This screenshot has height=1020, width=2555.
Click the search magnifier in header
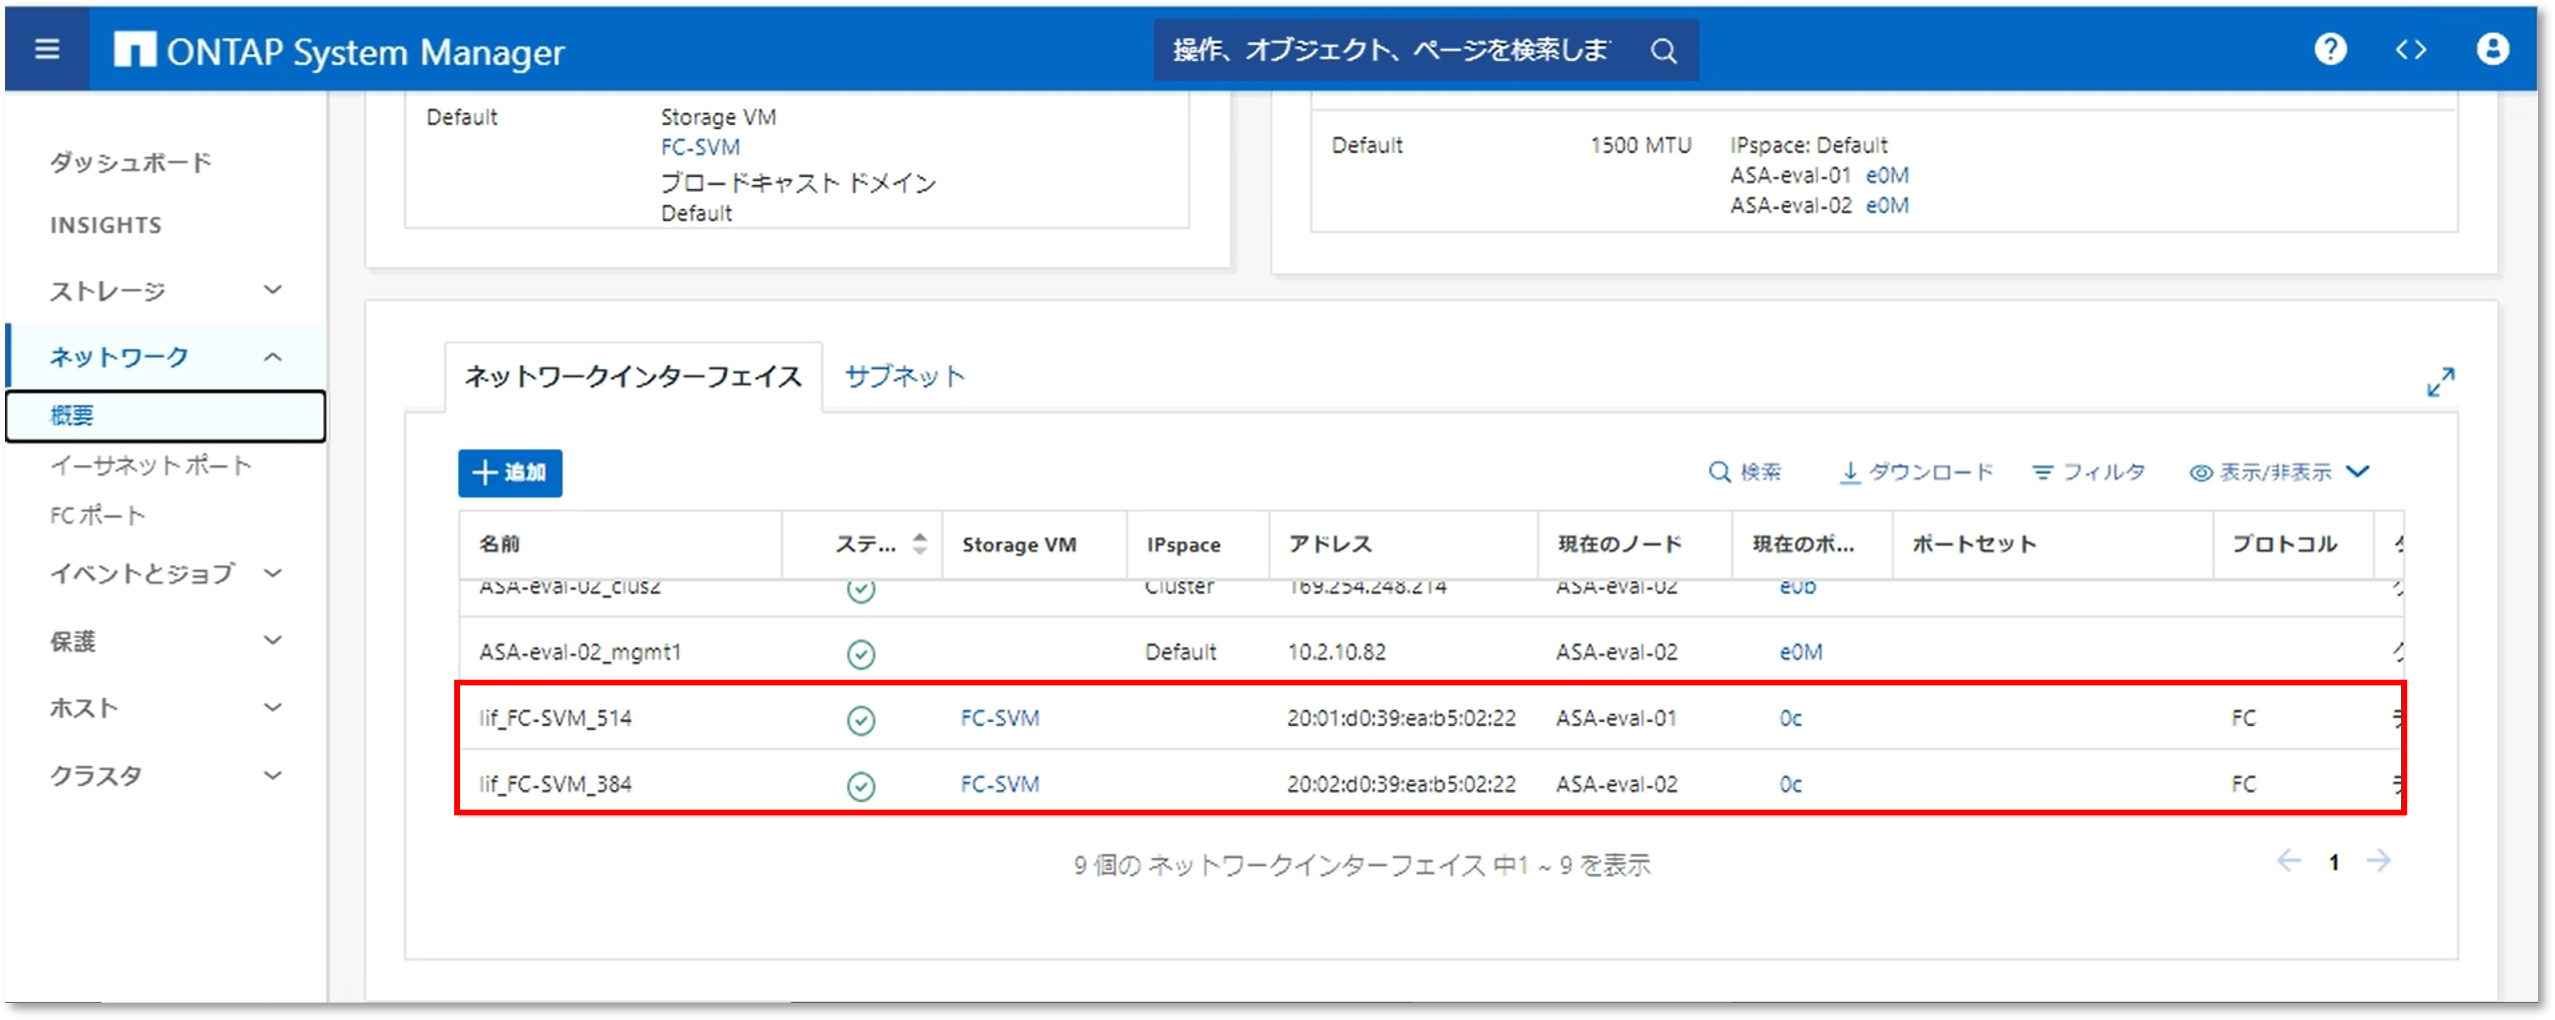click(x=1663, y=51)
